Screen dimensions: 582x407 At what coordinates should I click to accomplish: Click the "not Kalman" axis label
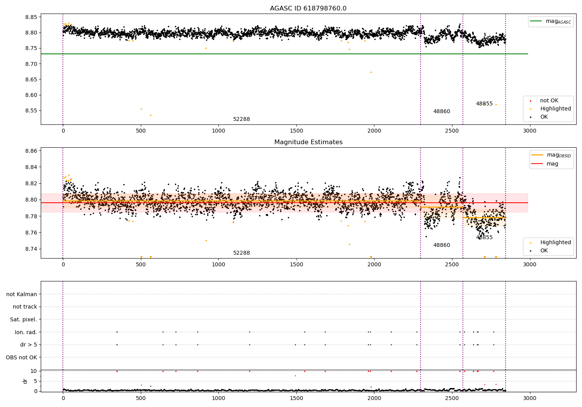pos(22,294)
